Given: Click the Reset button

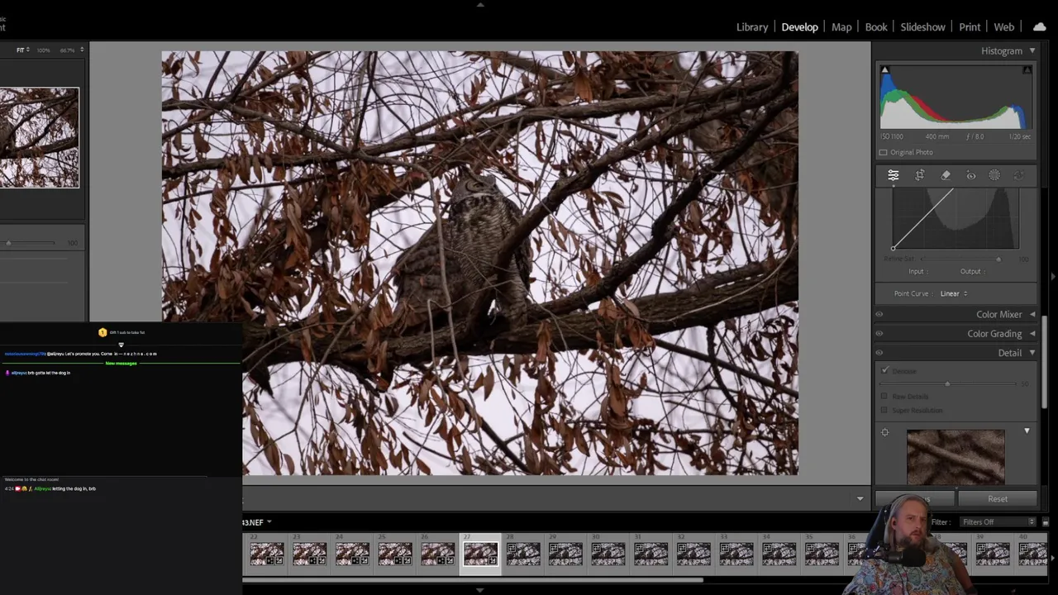Looking at the screenshot, I should click(x=998, y=499).
